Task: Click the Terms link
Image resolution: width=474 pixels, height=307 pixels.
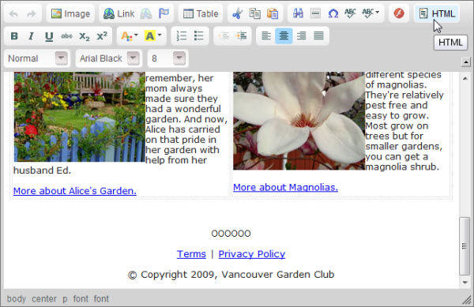Action: pos(191,254)
